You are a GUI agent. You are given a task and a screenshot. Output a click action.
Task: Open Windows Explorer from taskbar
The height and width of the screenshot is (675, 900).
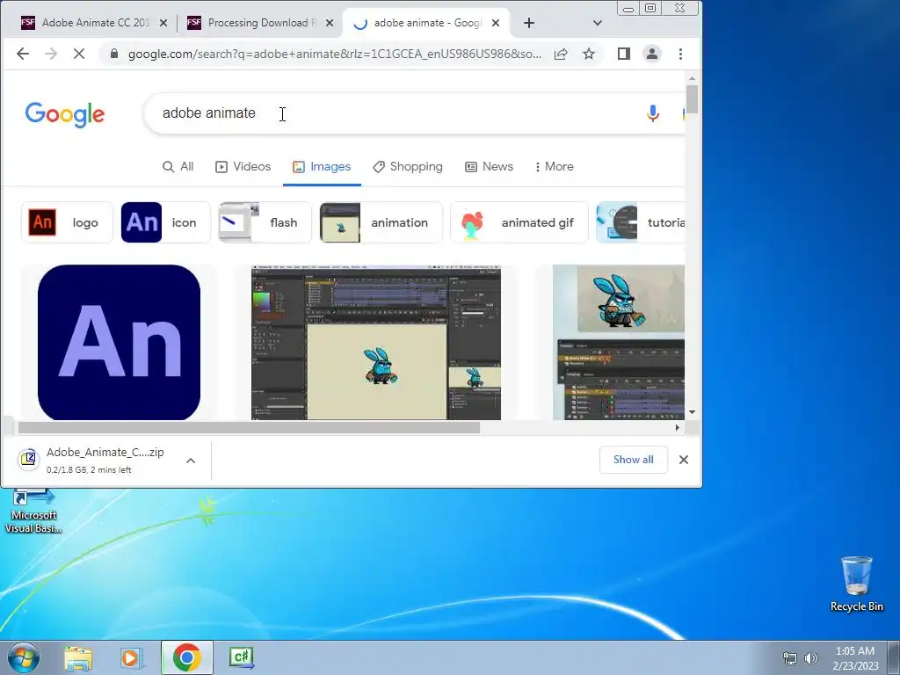[78, 657]
